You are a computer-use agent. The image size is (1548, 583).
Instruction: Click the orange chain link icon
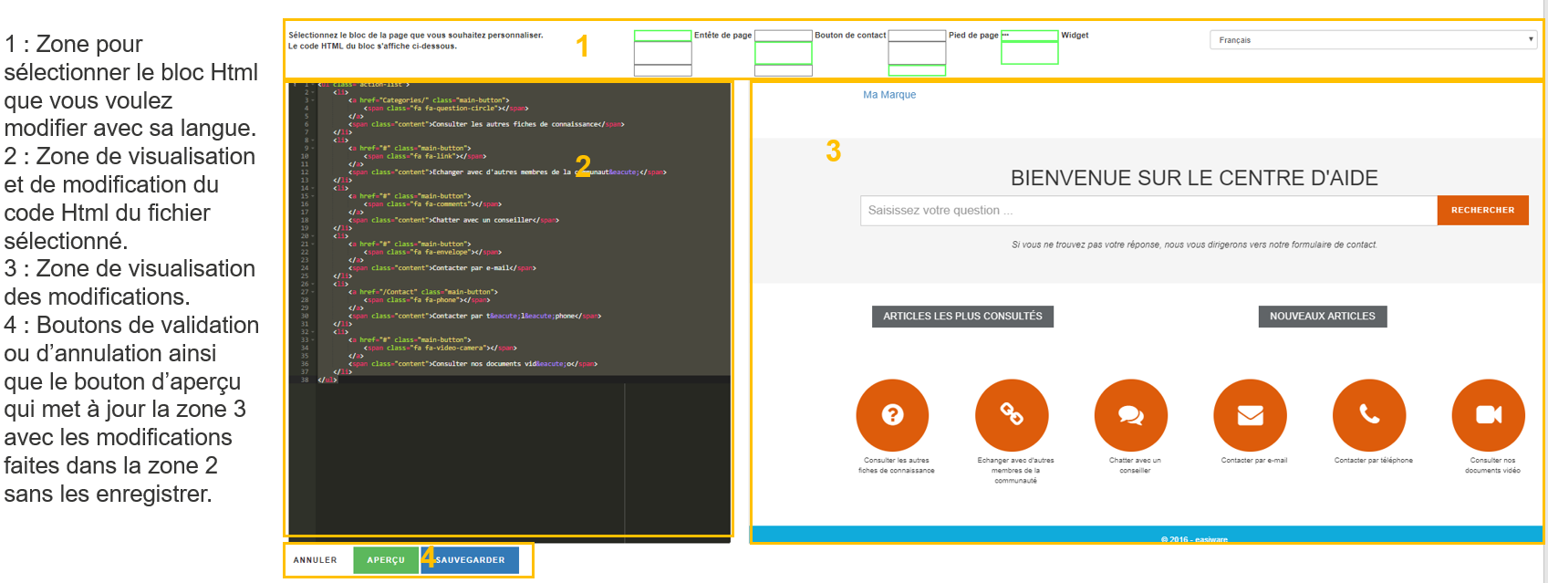pos(1012,415)
